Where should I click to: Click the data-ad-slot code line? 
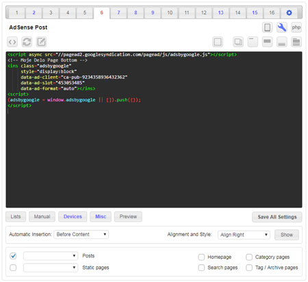coord(53,83)
